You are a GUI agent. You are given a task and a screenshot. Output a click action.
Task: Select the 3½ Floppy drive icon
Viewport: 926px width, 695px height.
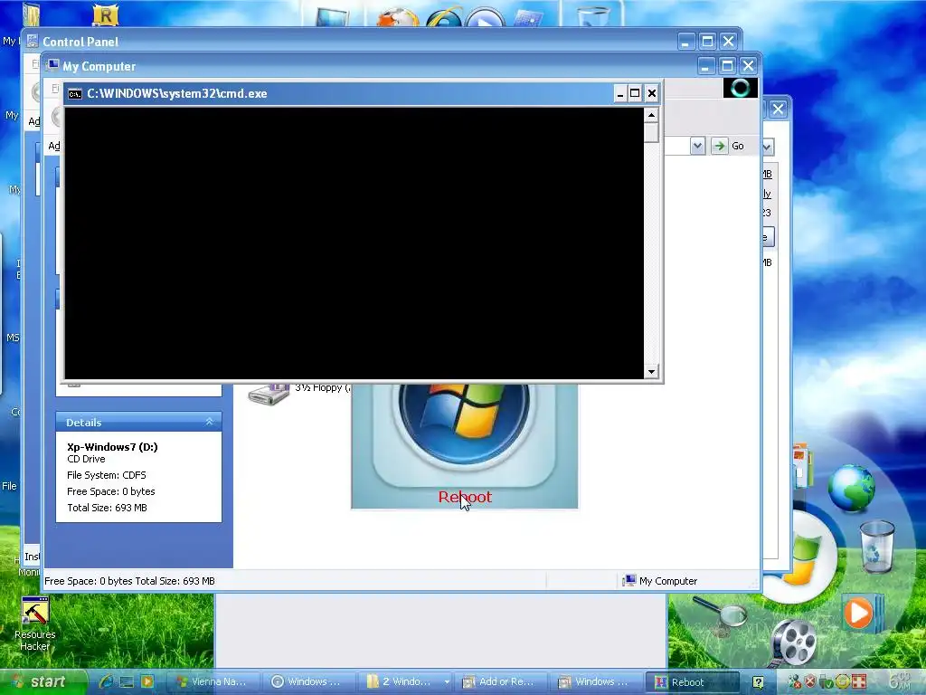click(x=269, y=394)
